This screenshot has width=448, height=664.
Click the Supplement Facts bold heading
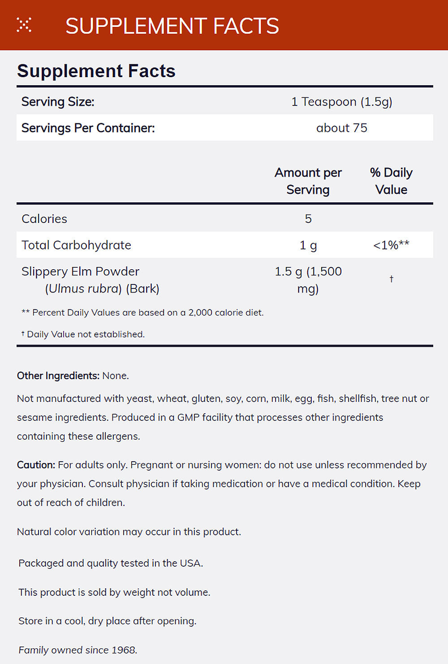[96, 71]
